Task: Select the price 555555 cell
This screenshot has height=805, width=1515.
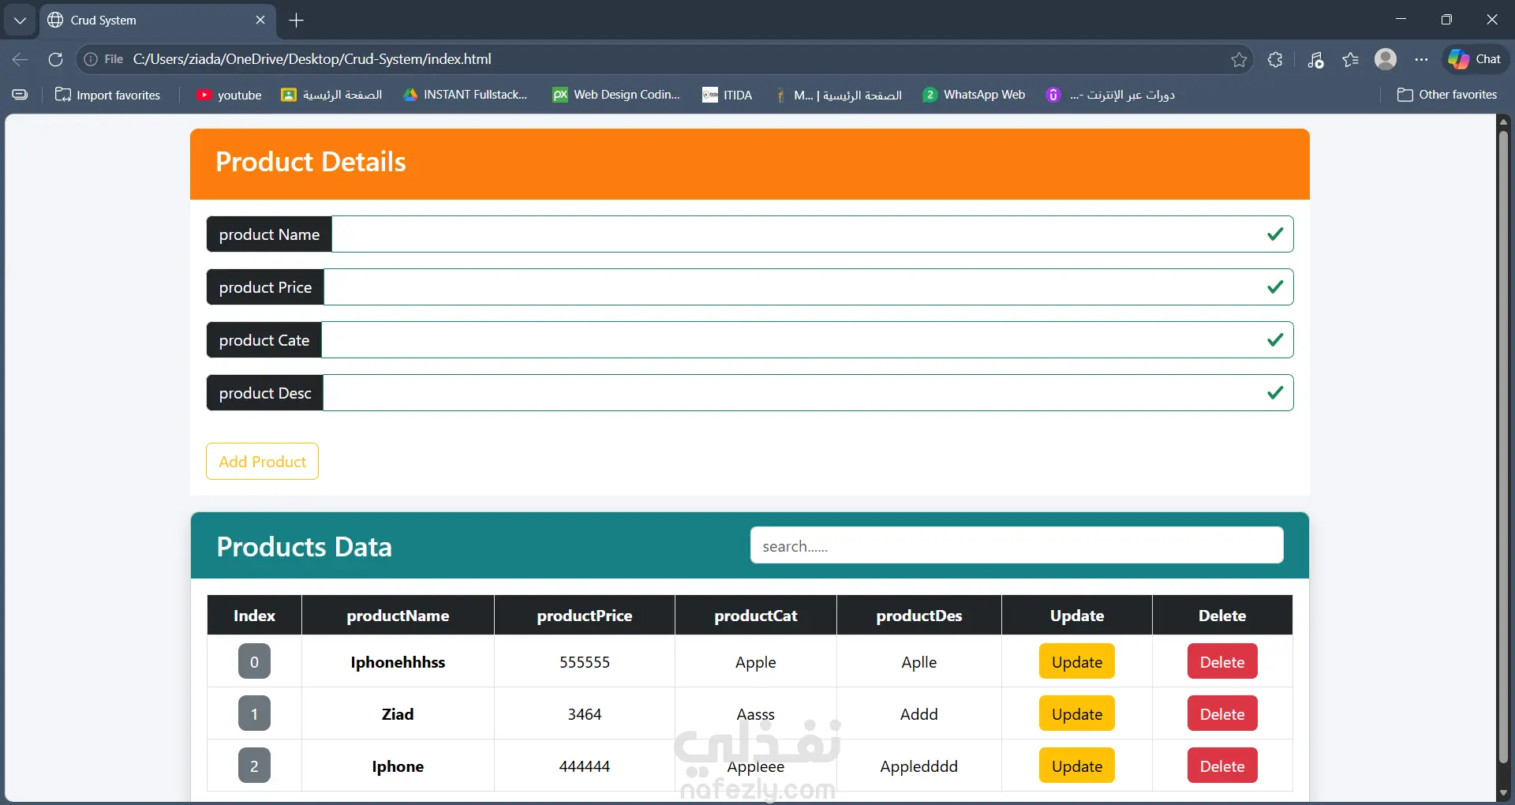Action: point(585,662)
